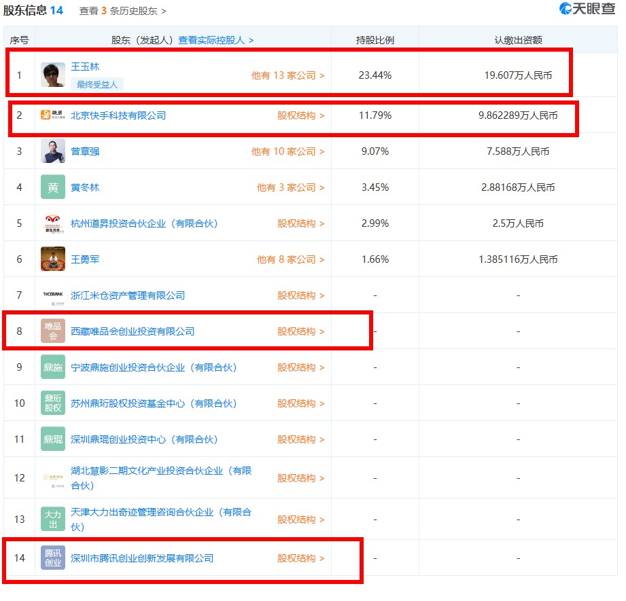
Task: Expand 他有 10 家公司 for 曾章强
Action: tap(288, 151)
